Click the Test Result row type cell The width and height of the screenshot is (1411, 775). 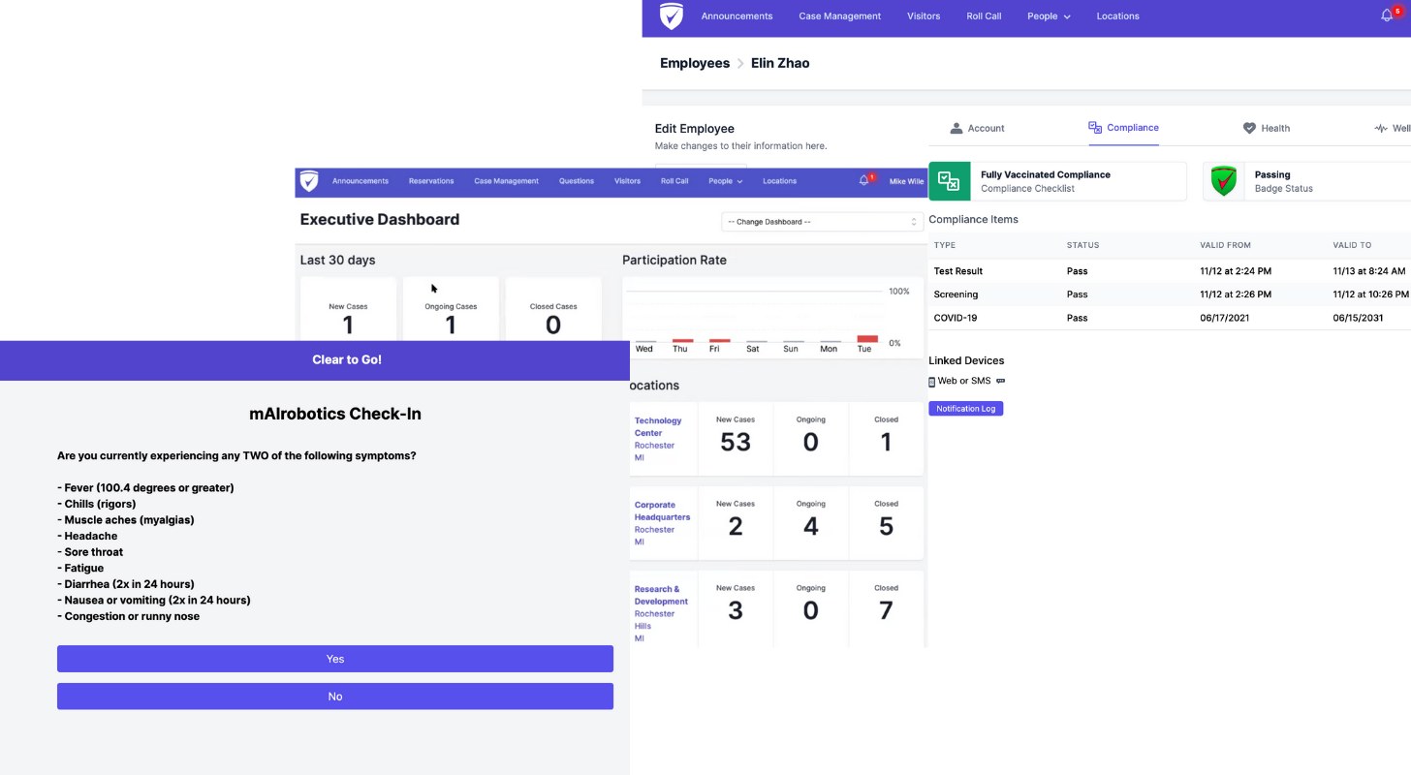pyautogui.click(x=957, y=271)
